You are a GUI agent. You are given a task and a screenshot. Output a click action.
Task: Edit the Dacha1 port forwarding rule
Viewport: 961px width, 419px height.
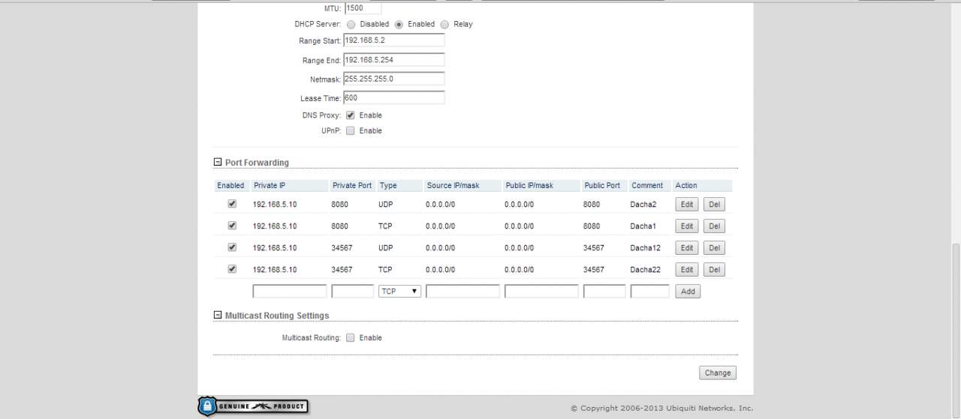coord(687,226)
